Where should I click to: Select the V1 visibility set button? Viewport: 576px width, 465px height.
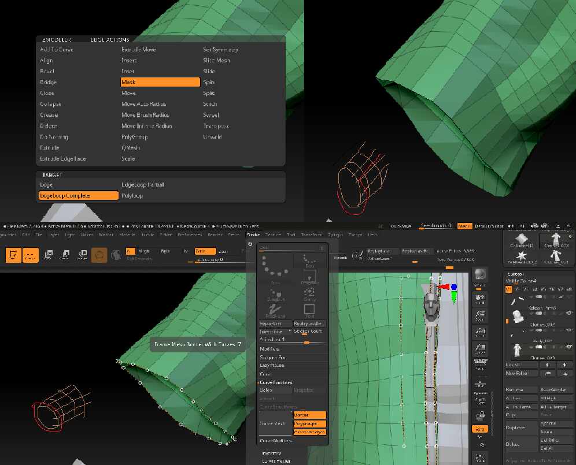[x=509, y=289]
